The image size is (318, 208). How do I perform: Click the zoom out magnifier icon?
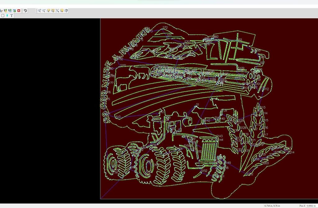[44, 11]
